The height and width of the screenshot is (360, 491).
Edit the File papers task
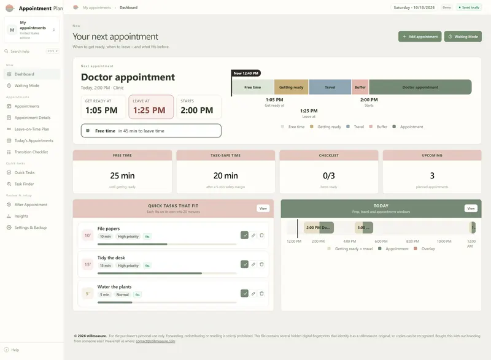coord(253,236)
